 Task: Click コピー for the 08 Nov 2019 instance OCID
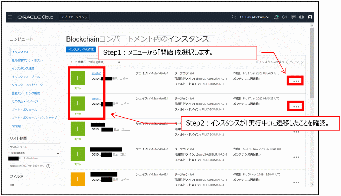[x=124, y=180]
